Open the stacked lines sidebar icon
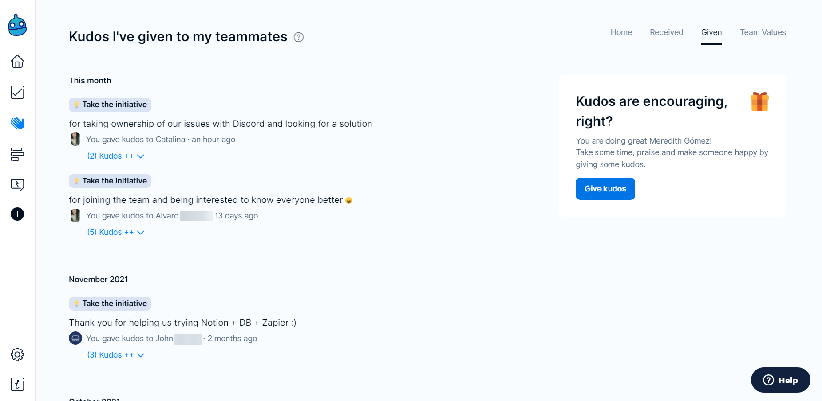Viewport: 822px width, 401px height. 17,154
